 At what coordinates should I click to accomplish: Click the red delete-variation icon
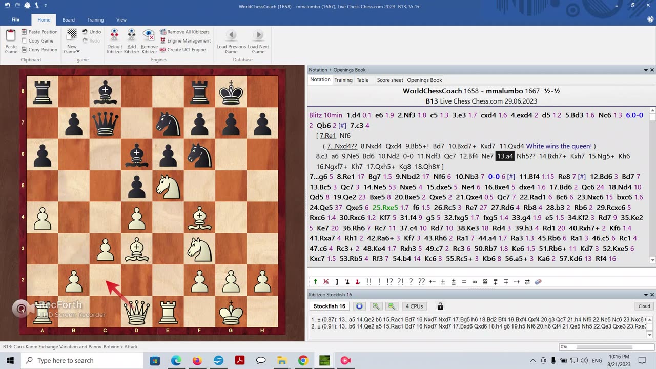(326, 281)
